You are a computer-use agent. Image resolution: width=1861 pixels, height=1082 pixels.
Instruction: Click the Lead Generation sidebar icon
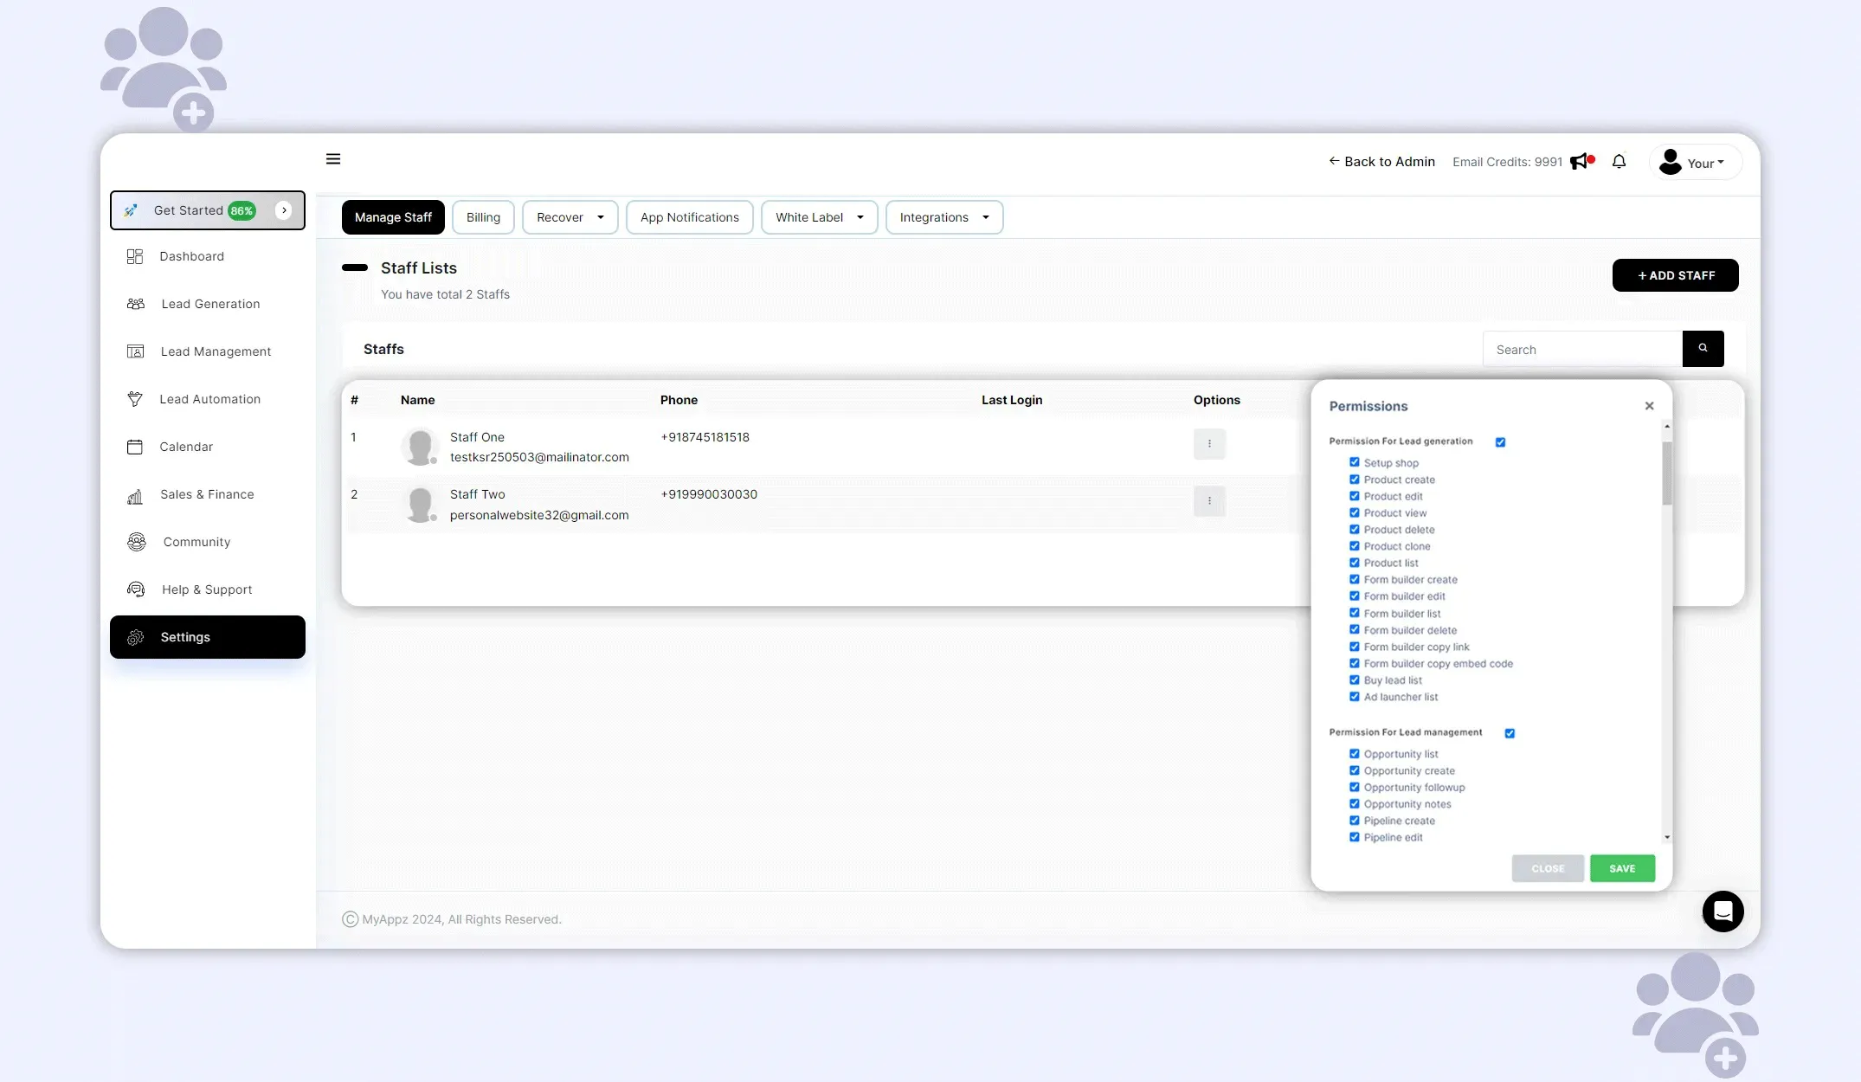[136, 304]
